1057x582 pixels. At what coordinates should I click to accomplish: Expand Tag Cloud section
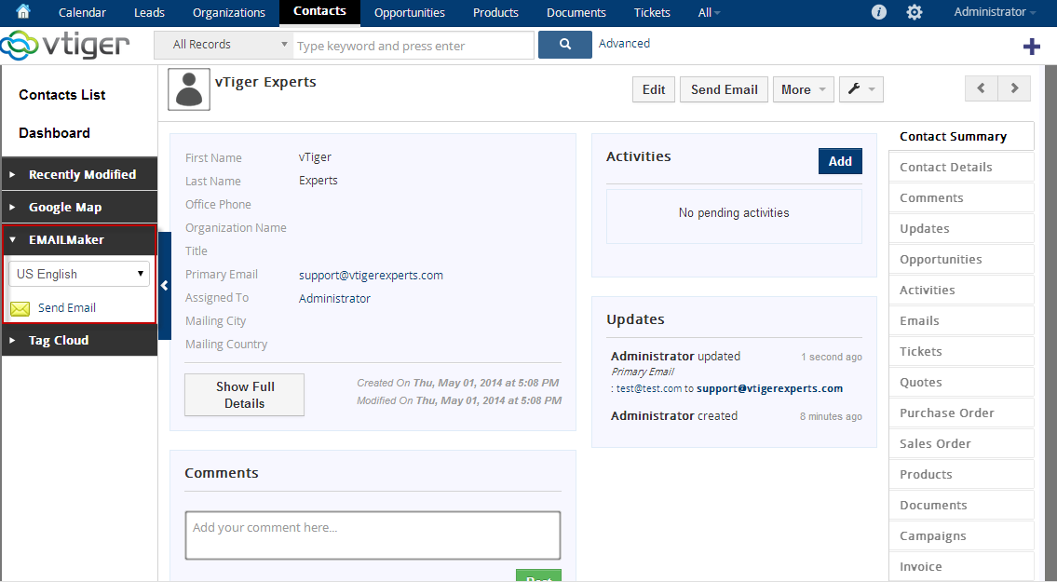(x=79, y=340)
